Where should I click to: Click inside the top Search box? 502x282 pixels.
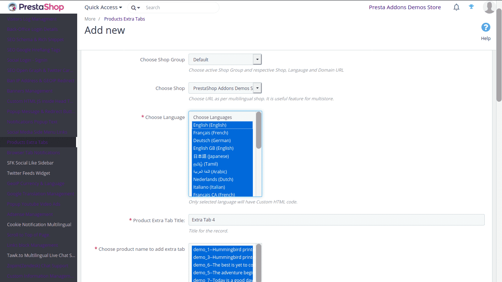[180, 8]
